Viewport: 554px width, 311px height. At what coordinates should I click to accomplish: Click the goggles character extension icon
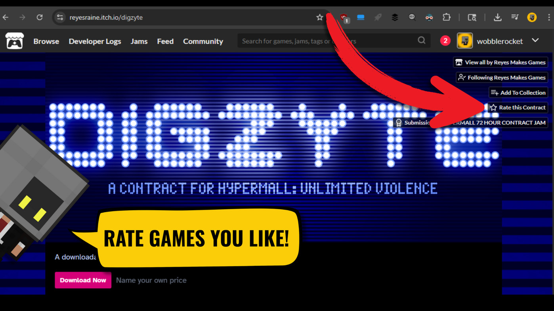(429, 17)
